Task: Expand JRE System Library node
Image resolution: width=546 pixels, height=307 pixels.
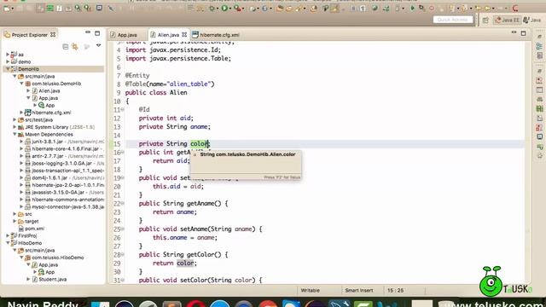Action: pyautogui.click(x=15, y=127)
